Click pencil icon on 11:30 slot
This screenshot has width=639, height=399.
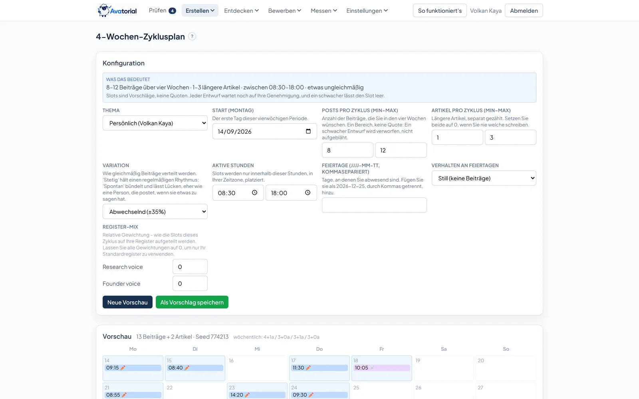(x=308, y=368)
